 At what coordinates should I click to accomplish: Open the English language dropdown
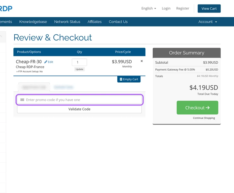(x=149, y=8)
